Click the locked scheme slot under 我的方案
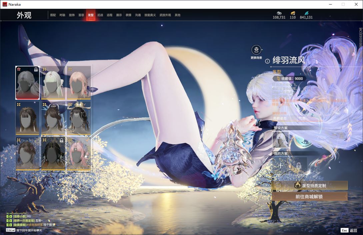 (x=299, y=166)
